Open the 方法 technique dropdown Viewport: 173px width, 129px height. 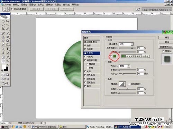125,66
